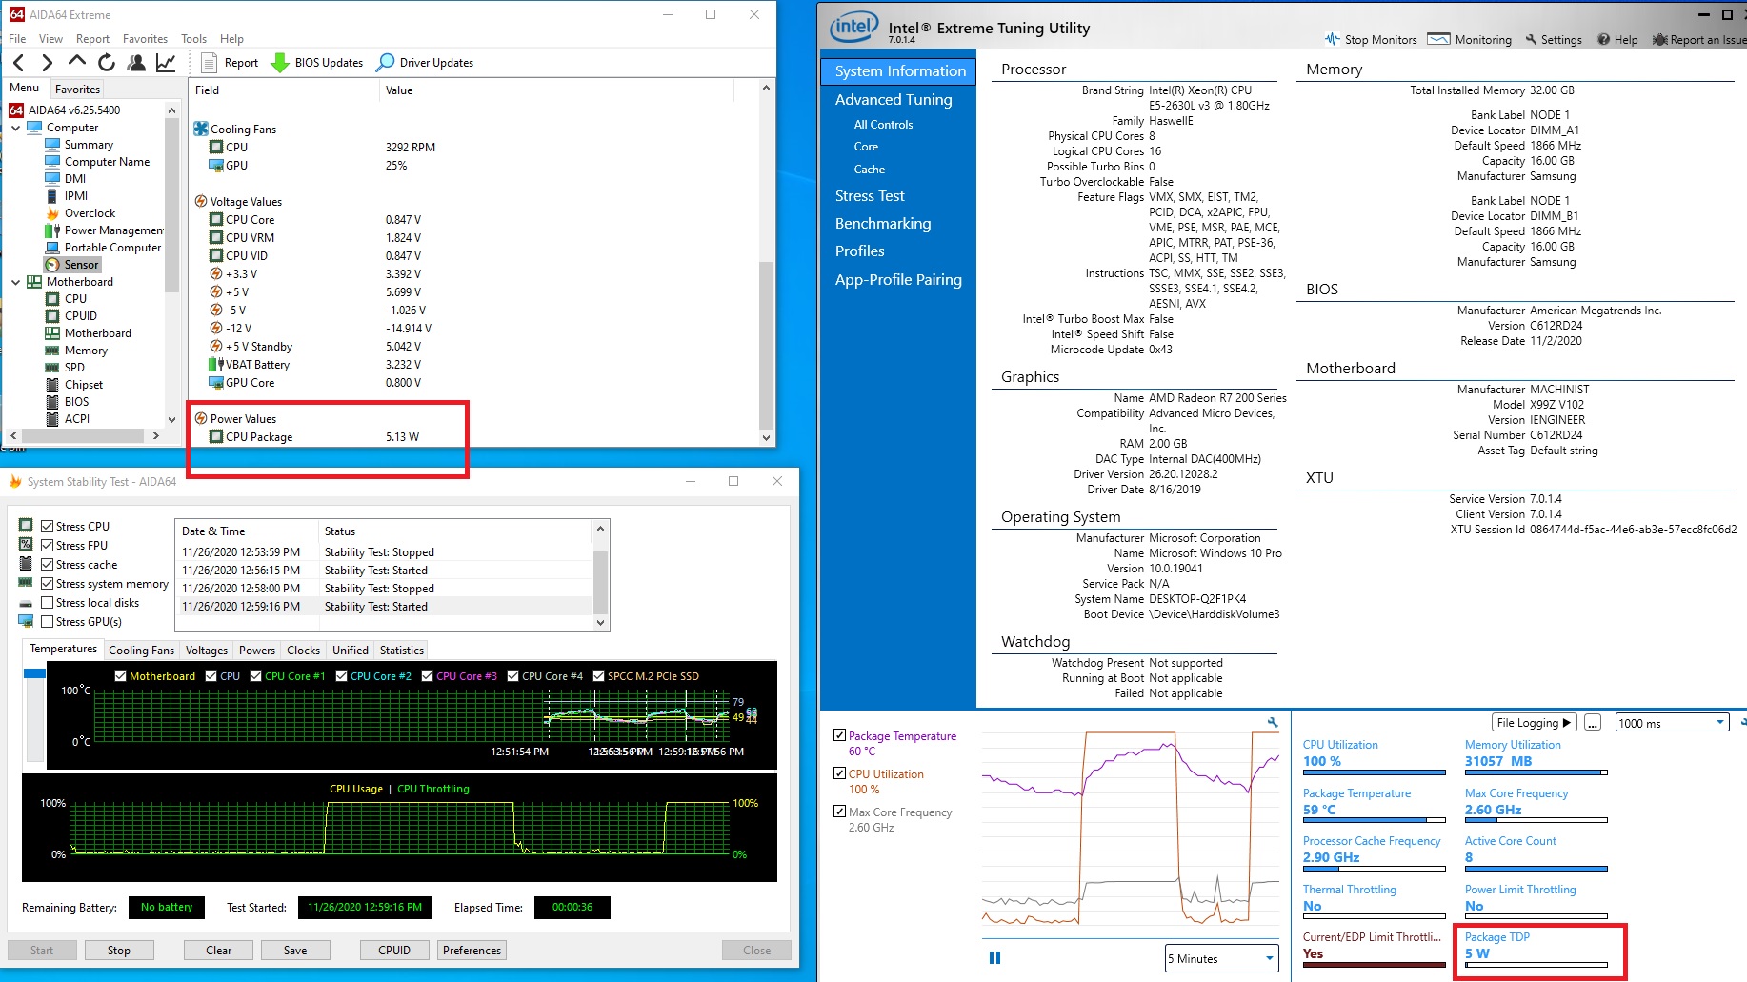Click the Cooling Fans fan icon

coord(201,129)
